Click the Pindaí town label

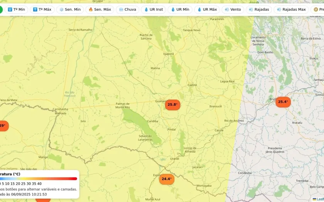tap(172, 129)
